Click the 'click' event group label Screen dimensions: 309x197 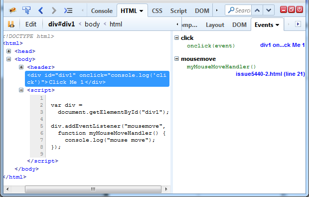point(187,38)
